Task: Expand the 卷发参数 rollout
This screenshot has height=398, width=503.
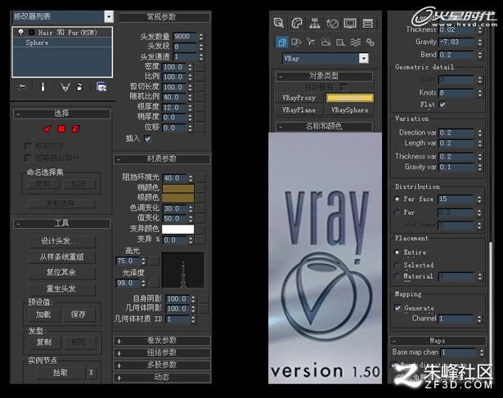Action: click(x=162, y=341)
